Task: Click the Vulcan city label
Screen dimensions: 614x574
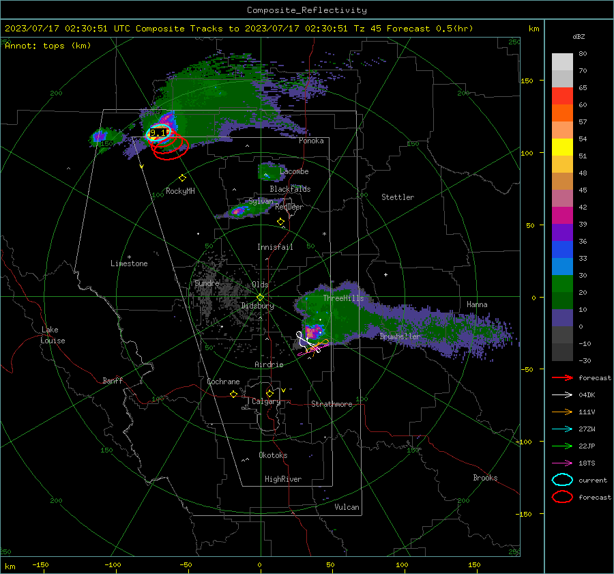Action: (x=347, y=507)
